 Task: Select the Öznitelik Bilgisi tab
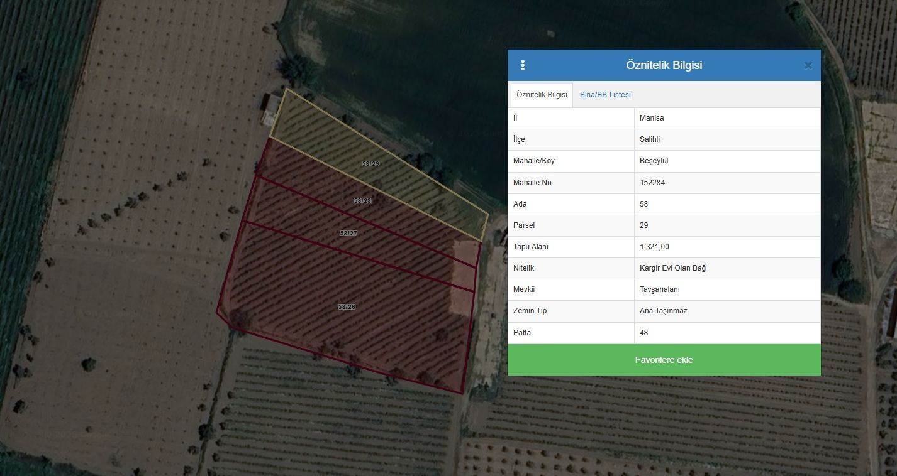[x=542, y=95]
